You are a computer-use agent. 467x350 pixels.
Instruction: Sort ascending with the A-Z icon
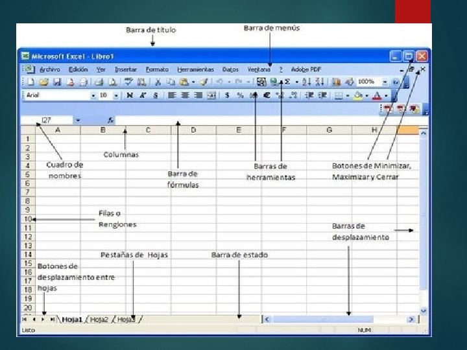(x=306, y=82)
